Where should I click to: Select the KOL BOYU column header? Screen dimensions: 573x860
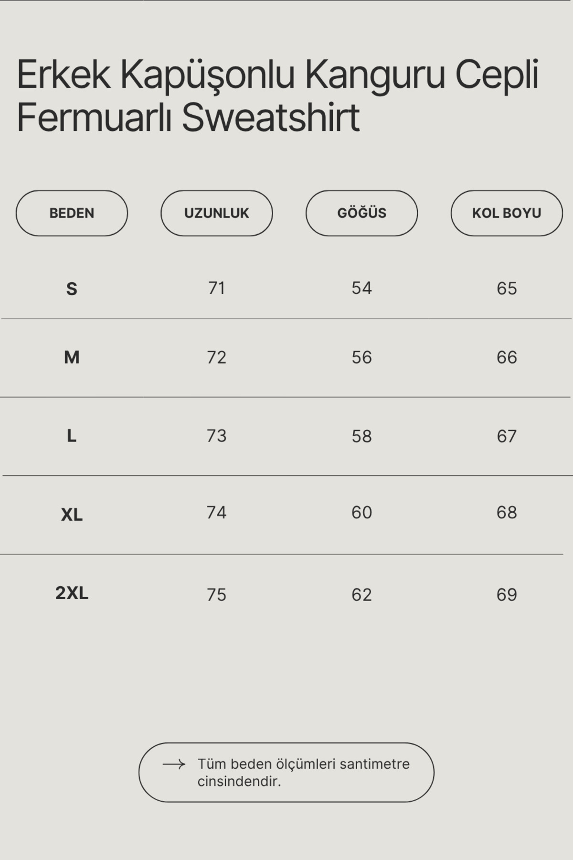(507, 213)
